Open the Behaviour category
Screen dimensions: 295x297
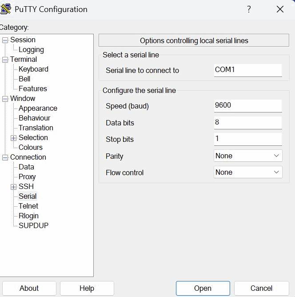pyautogui.click(x=35, y=118)
